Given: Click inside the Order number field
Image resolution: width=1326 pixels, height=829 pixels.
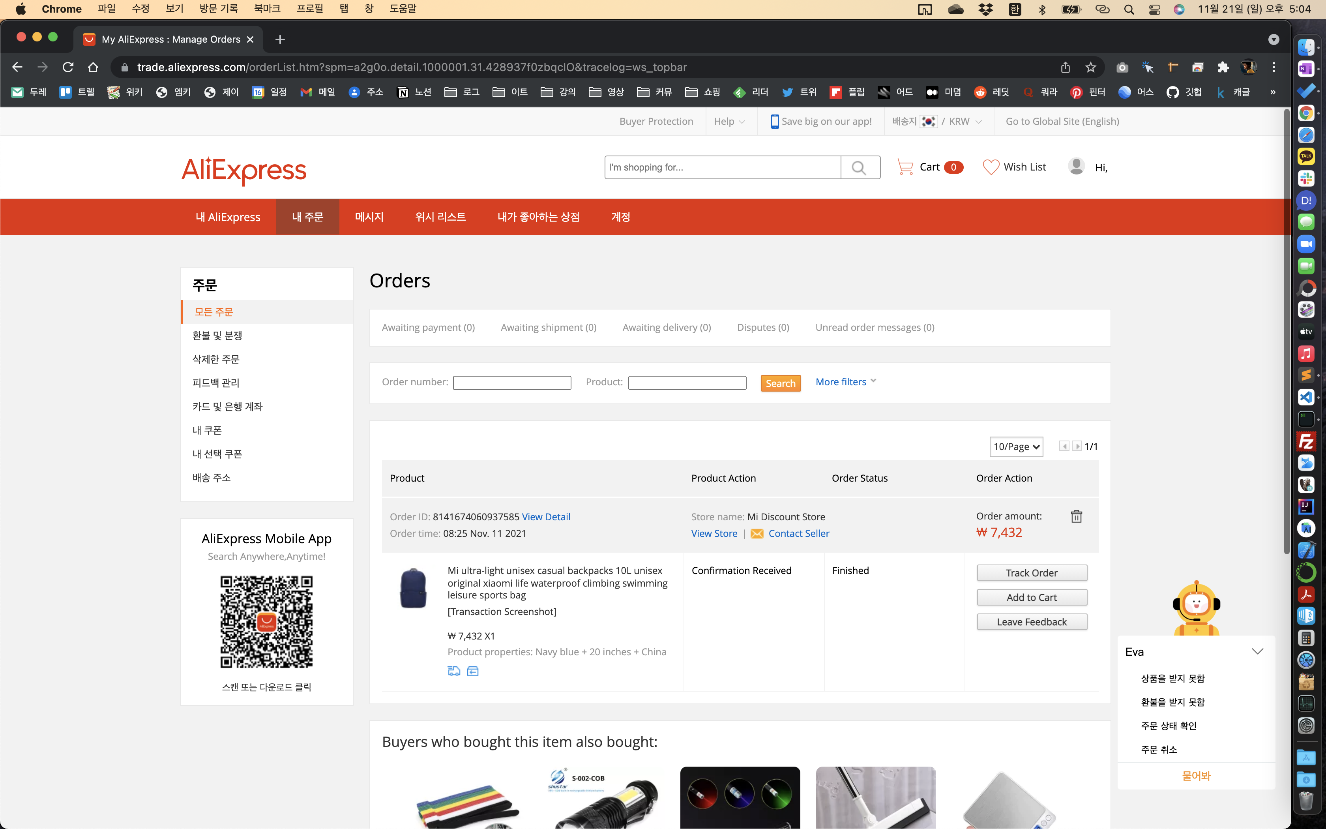Looking at the screenshot, I should pyautogui.click(x=512, y=383).
